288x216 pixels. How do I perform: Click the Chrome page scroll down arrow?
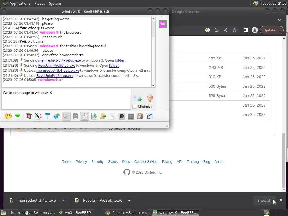coord(284,190)
